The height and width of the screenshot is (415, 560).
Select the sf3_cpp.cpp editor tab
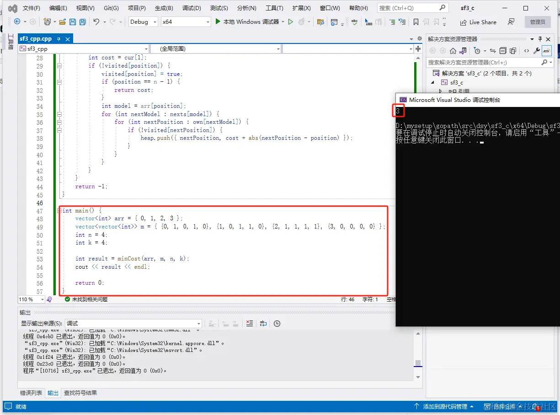tap(35, 39)
